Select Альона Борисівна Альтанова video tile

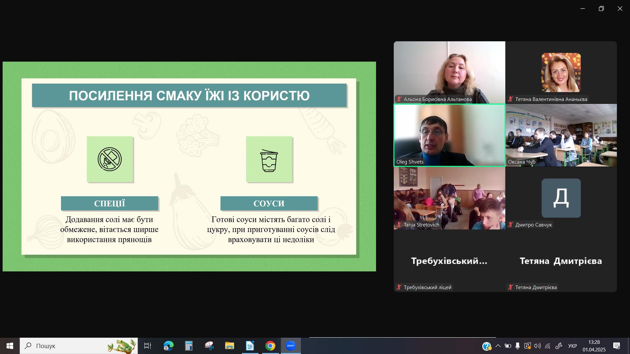[x=449, y=72]
